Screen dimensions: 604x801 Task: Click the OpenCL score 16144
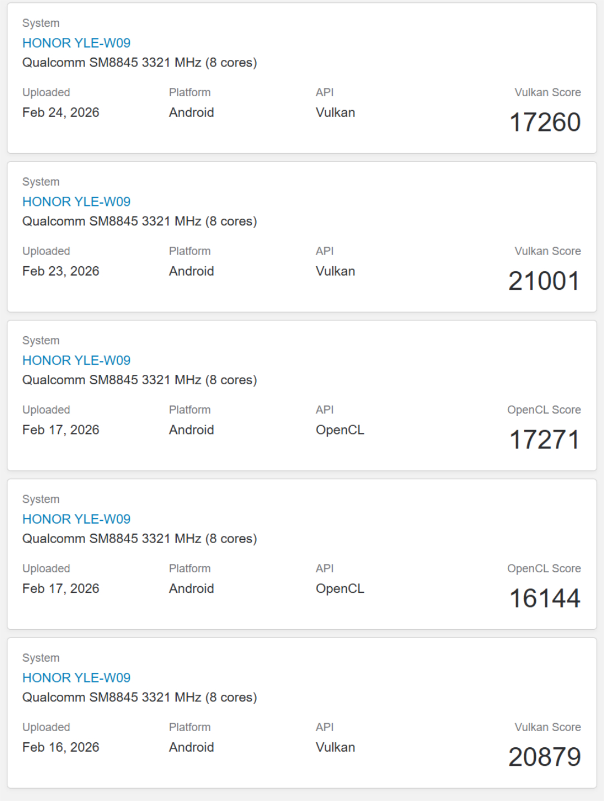click(545, 599)
